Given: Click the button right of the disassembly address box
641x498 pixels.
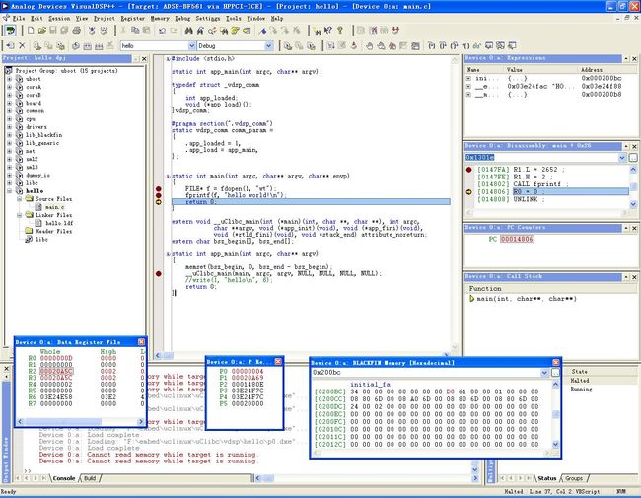Looking at the screenshot, I should click(x=633, y=158).
